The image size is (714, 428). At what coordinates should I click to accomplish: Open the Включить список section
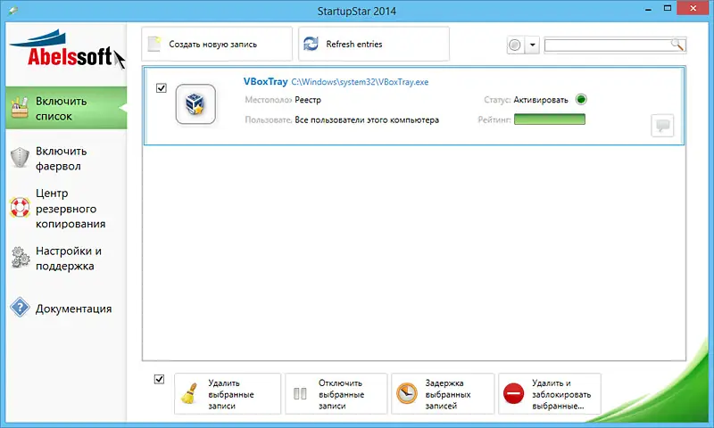66,108
